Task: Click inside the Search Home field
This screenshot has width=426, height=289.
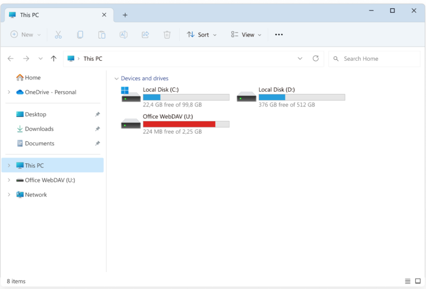Action: (x=374, y=58)
